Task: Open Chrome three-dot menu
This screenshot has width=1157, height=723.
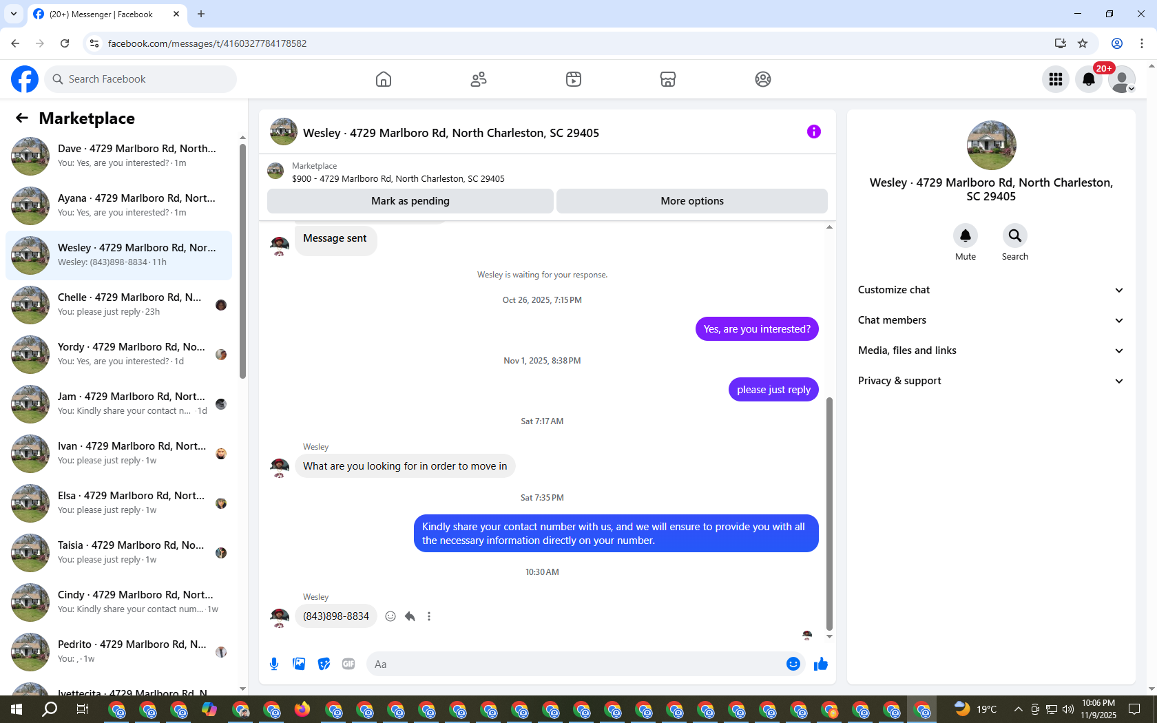Action: (x=1142, y=43)
